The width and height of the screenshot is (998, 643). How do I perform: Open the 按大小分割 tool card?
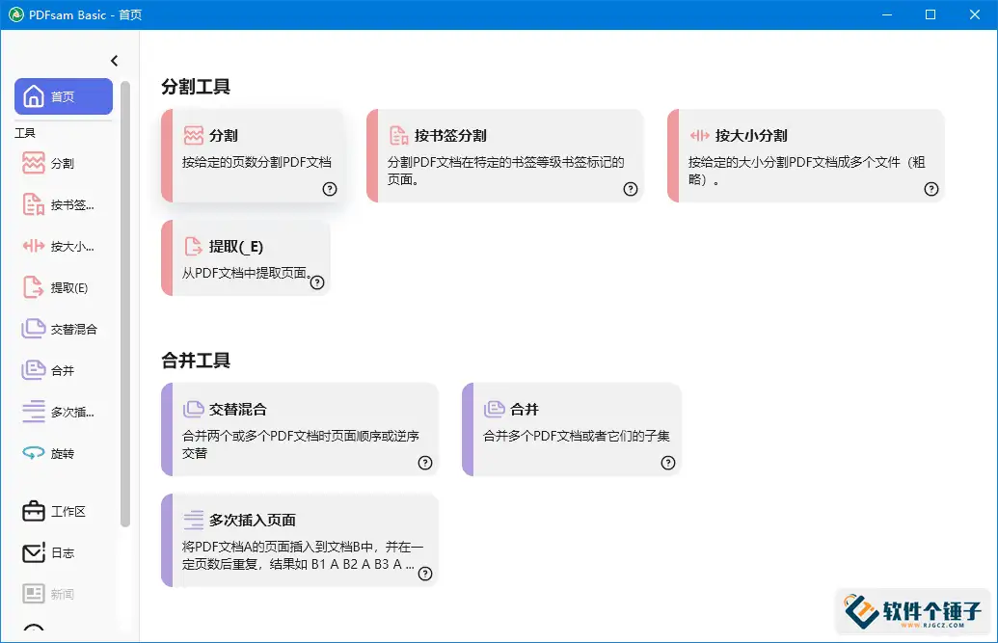point(806,155)
